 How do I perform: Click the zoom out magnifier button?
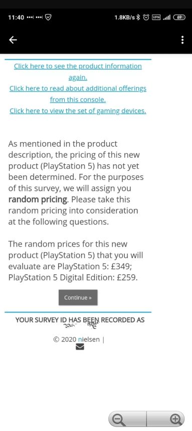pyautogui.click(x=127, y=419)
